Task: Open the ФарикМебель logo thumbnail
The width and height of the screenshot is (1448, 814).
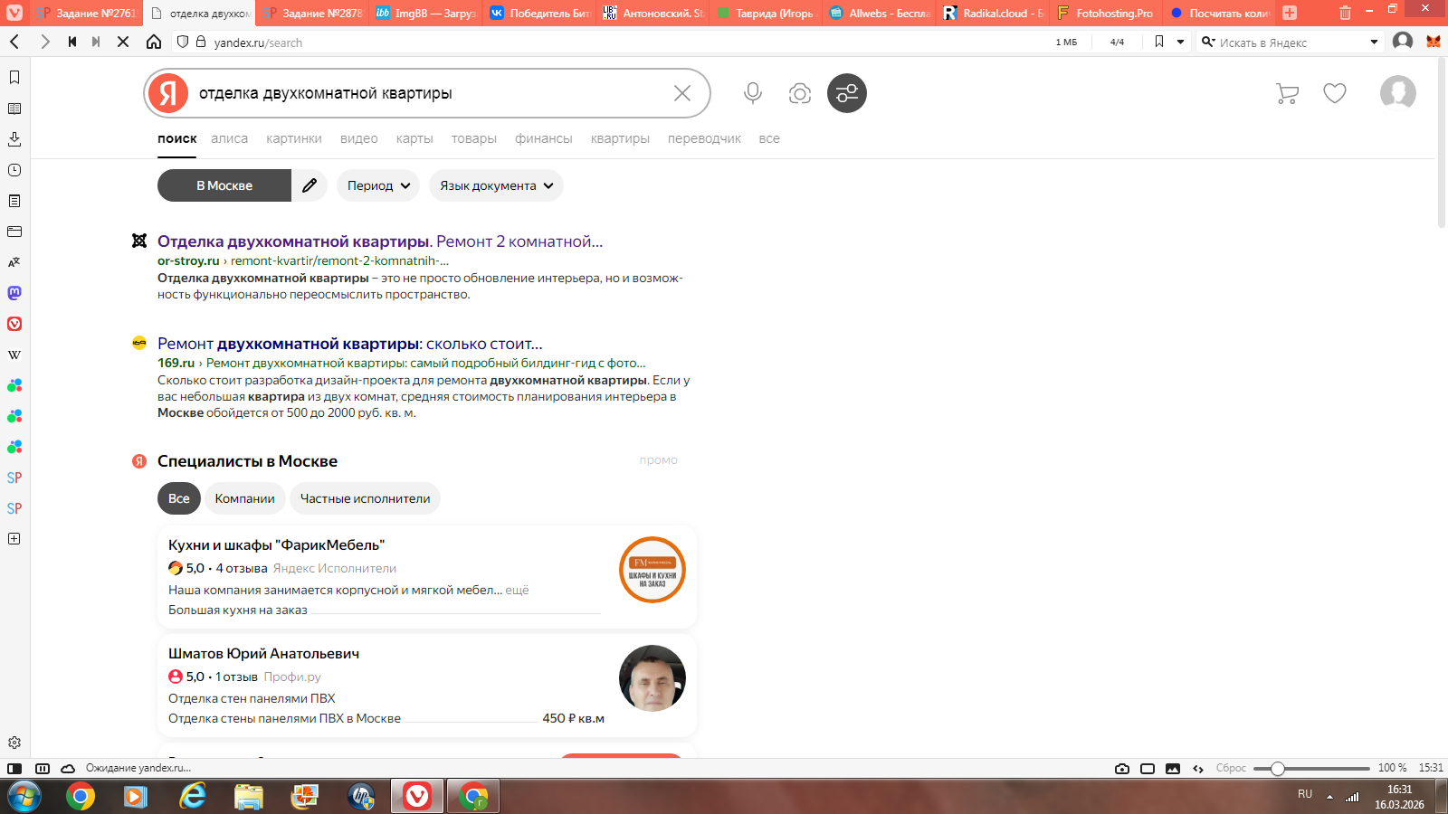Action: coord(653,570)
